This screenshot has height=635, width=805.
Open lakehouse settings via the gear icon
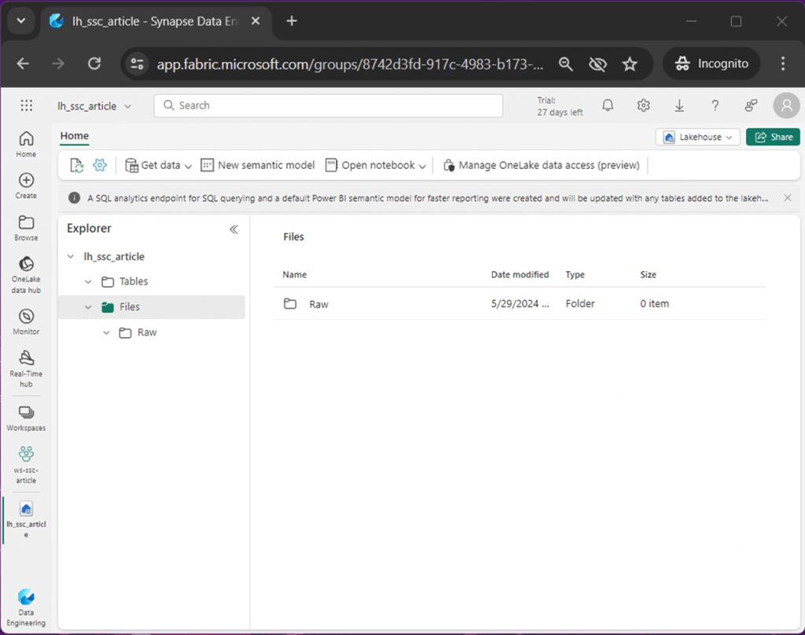coord(98,165)
